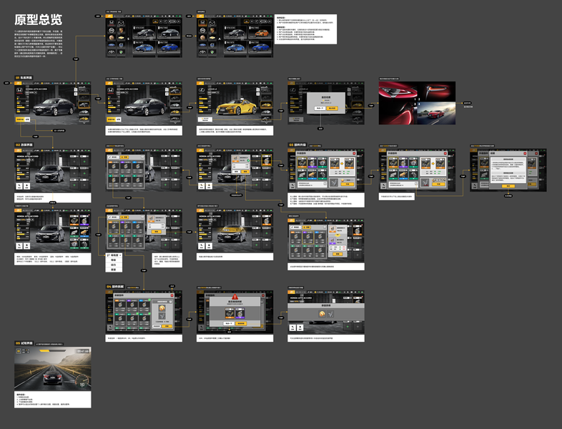The width and height of the screenshot is (562, 429).
Task: Click material slot icon on 03 部件升级 screen
Action: click(x=334, y=183)
